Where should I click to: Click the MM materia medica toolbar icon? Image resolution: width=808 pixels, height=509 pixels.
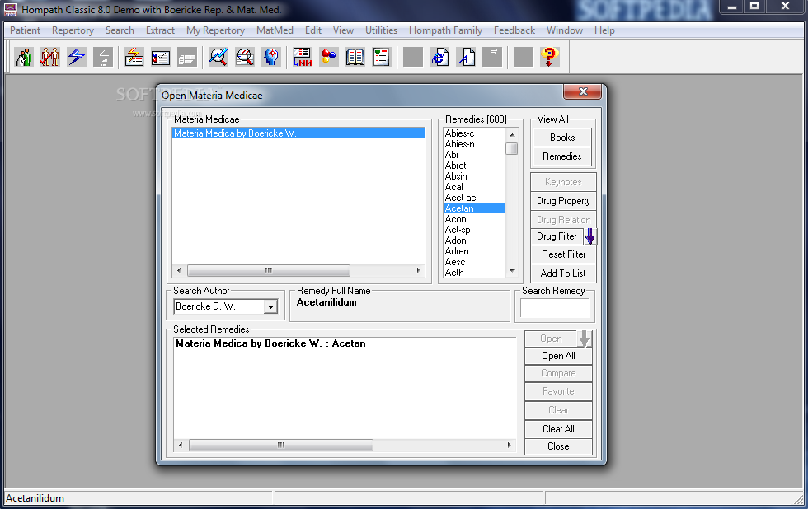303,57
